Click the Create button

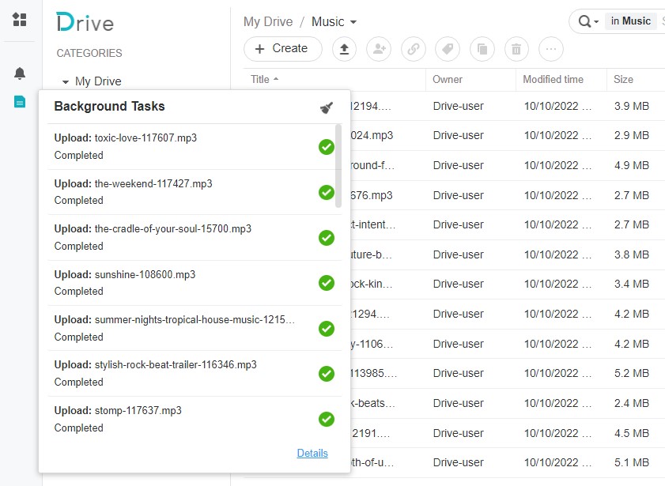point(283,49)
